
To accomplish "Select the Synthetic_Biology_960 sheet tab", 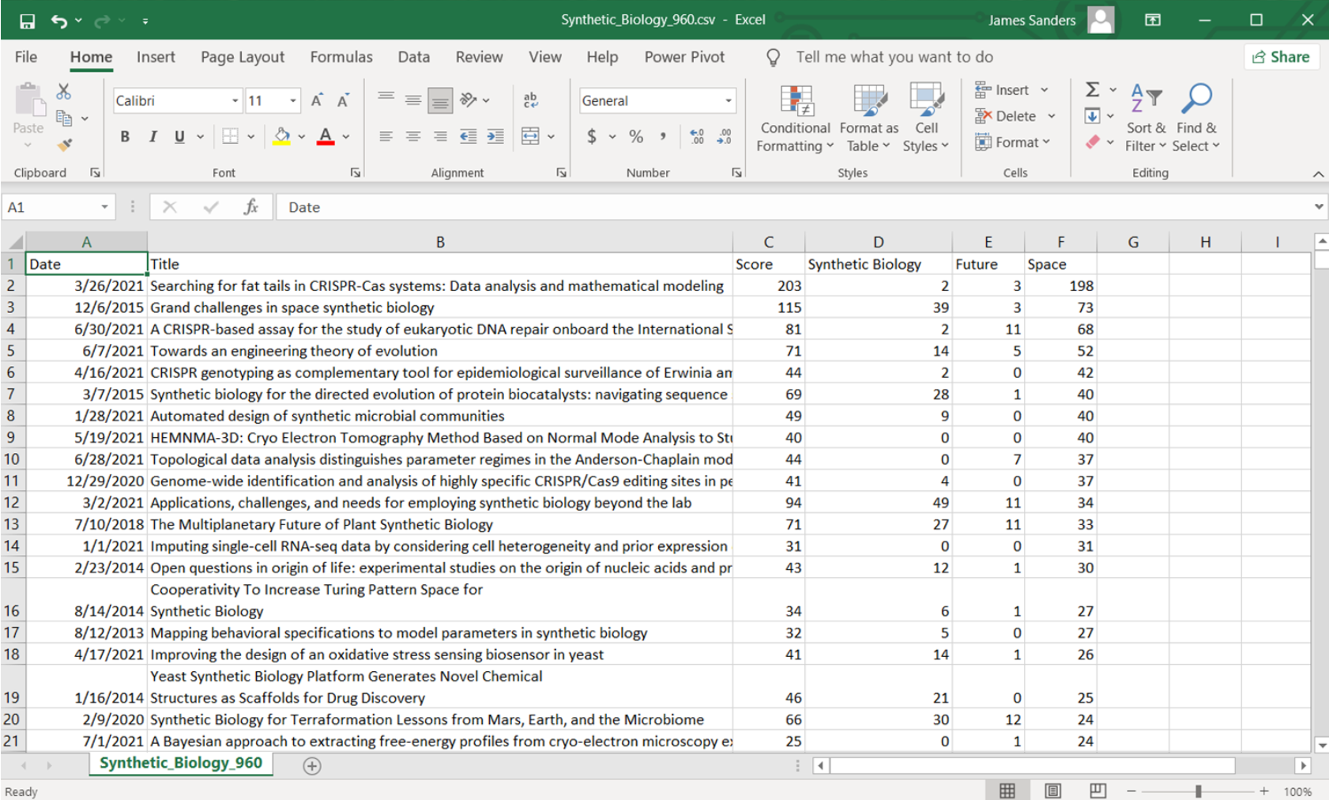I will tap(181, 764).
